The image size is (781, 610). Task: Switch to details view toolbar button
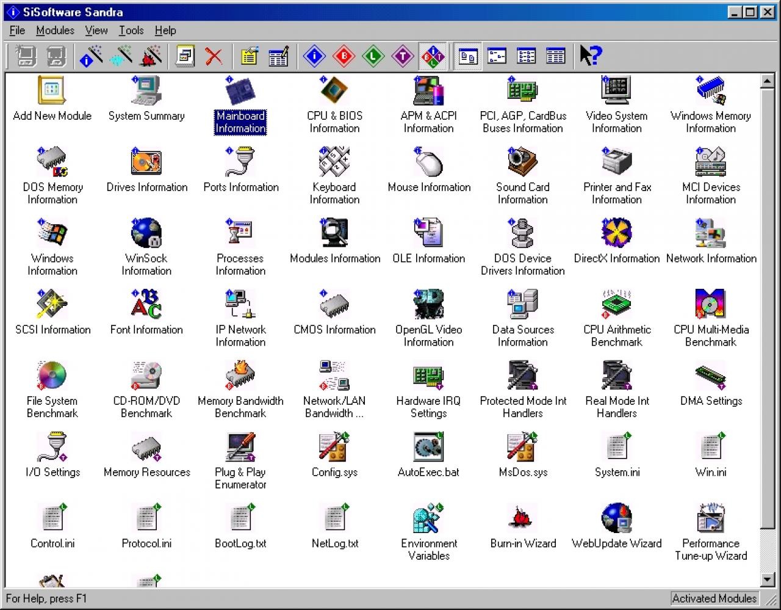pos(556,56)
